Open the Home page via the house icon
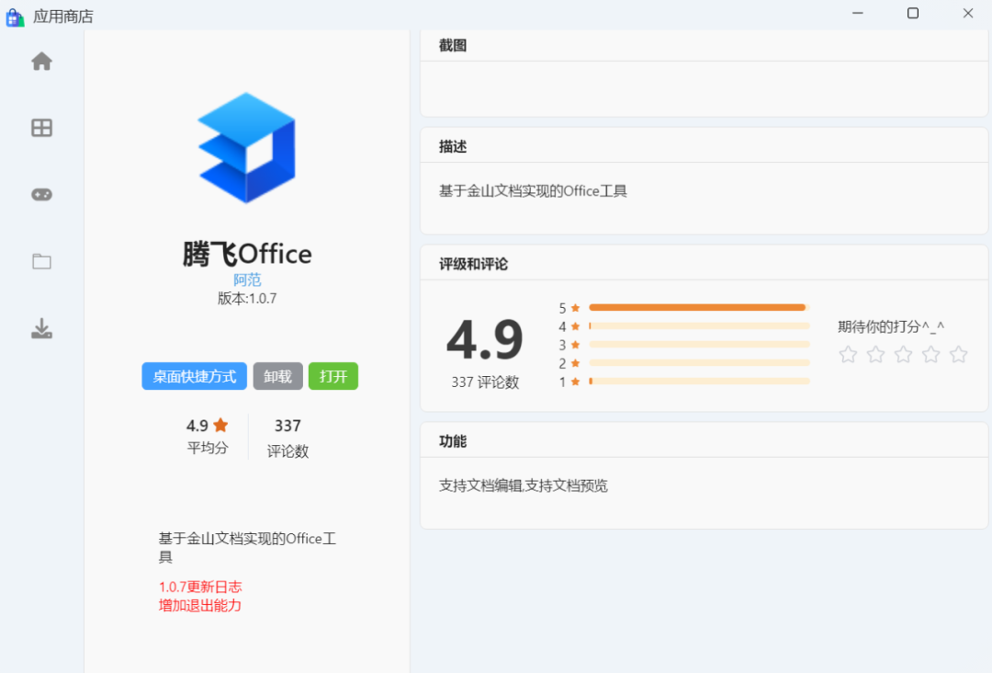Viewport: 992px width, 673px height. point(41,61)
